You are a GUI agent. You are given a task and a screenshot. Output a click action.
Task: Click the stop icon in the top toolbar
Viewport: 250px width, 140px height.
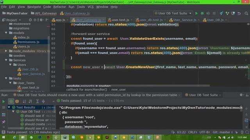tap(214, 14)
